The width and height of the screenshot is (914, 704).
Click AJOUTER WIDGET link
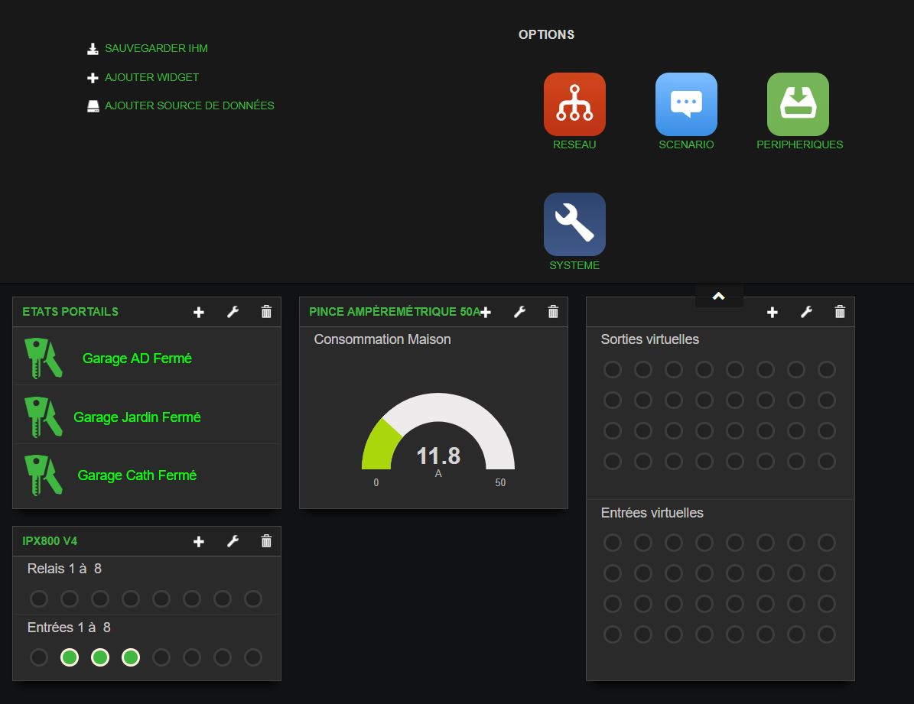[151, 77]
